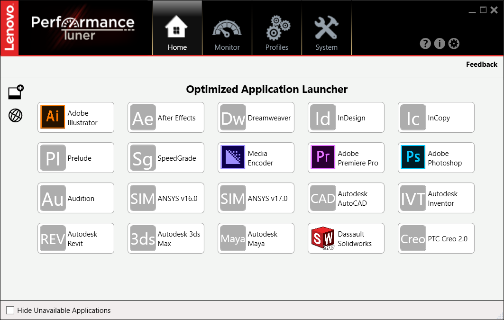Select the SpeedGrade Sg icon
Screen dimensions: 504x320
pyautogui.click(x=143, y=158)
